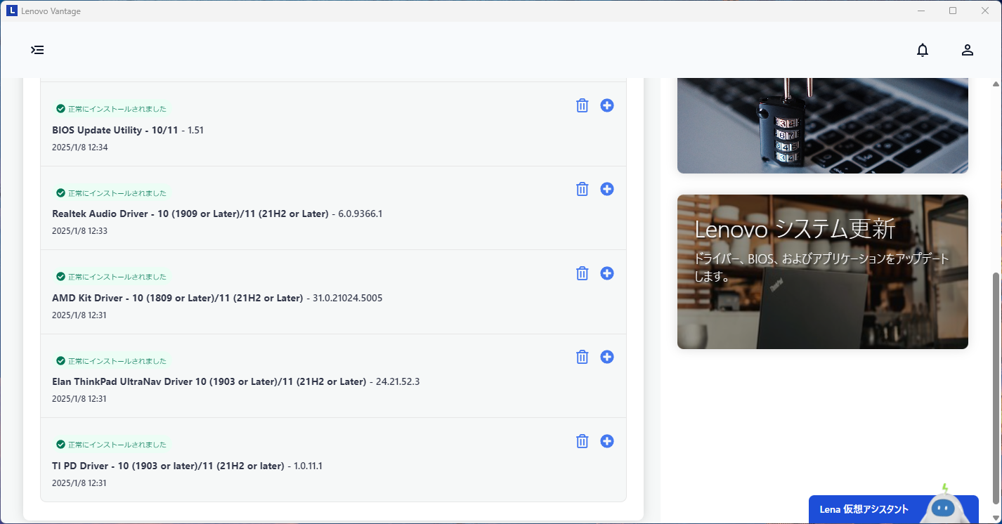
Task: Delete the Realtek Audio Driver history entry
Action: 582,189
